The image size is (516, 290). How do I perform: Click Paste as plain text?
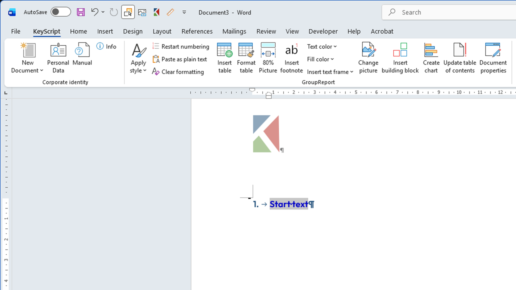click(x=179, y=59)
